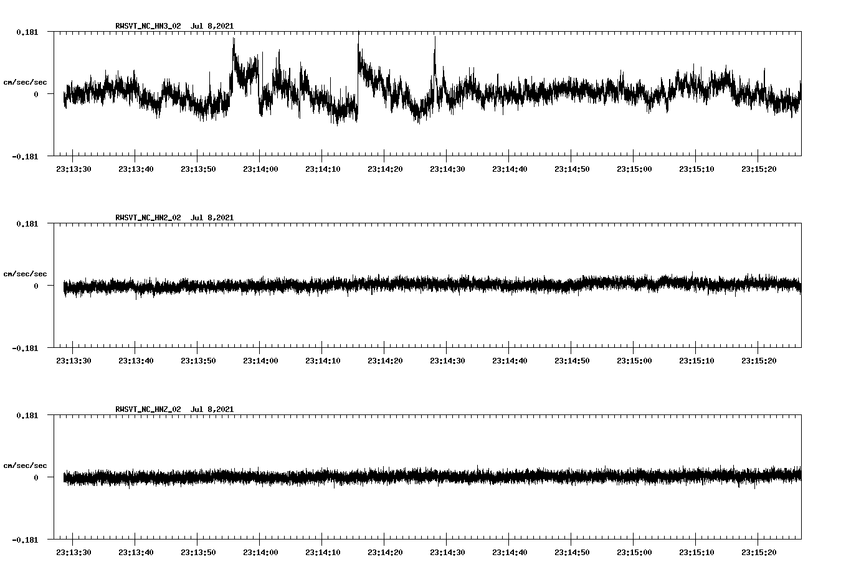Pick 23:14:00 time label under HN2 plot
This screenshot has height=575, width=846.
pyautogui.click(x=260, y=361)
